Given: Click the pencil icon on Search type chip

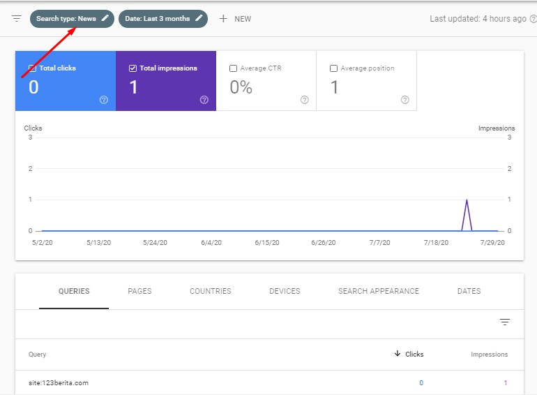Looking at the screenshot, I should click(105, 18).
